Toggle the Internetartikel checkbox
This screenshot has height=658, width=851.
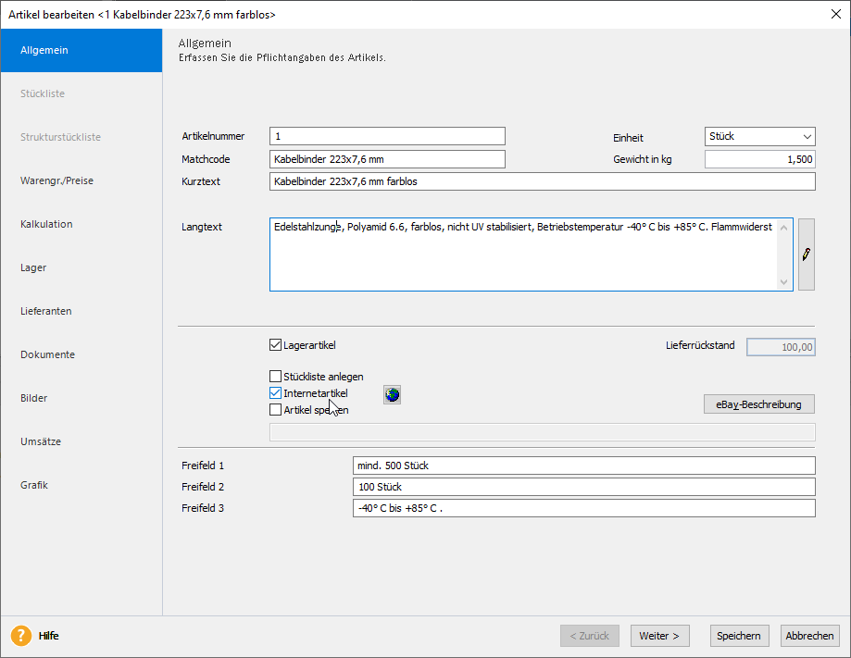275,393
